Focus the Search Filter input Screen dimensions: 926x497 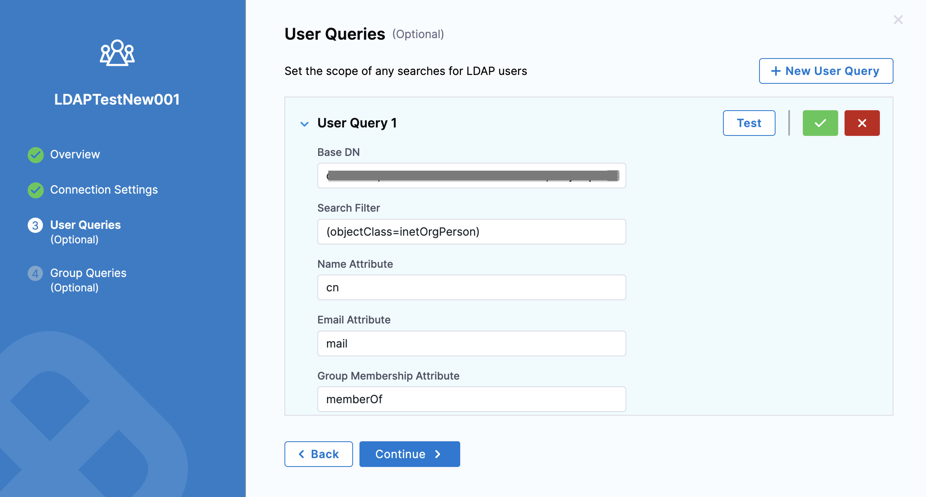pos(471,232)
